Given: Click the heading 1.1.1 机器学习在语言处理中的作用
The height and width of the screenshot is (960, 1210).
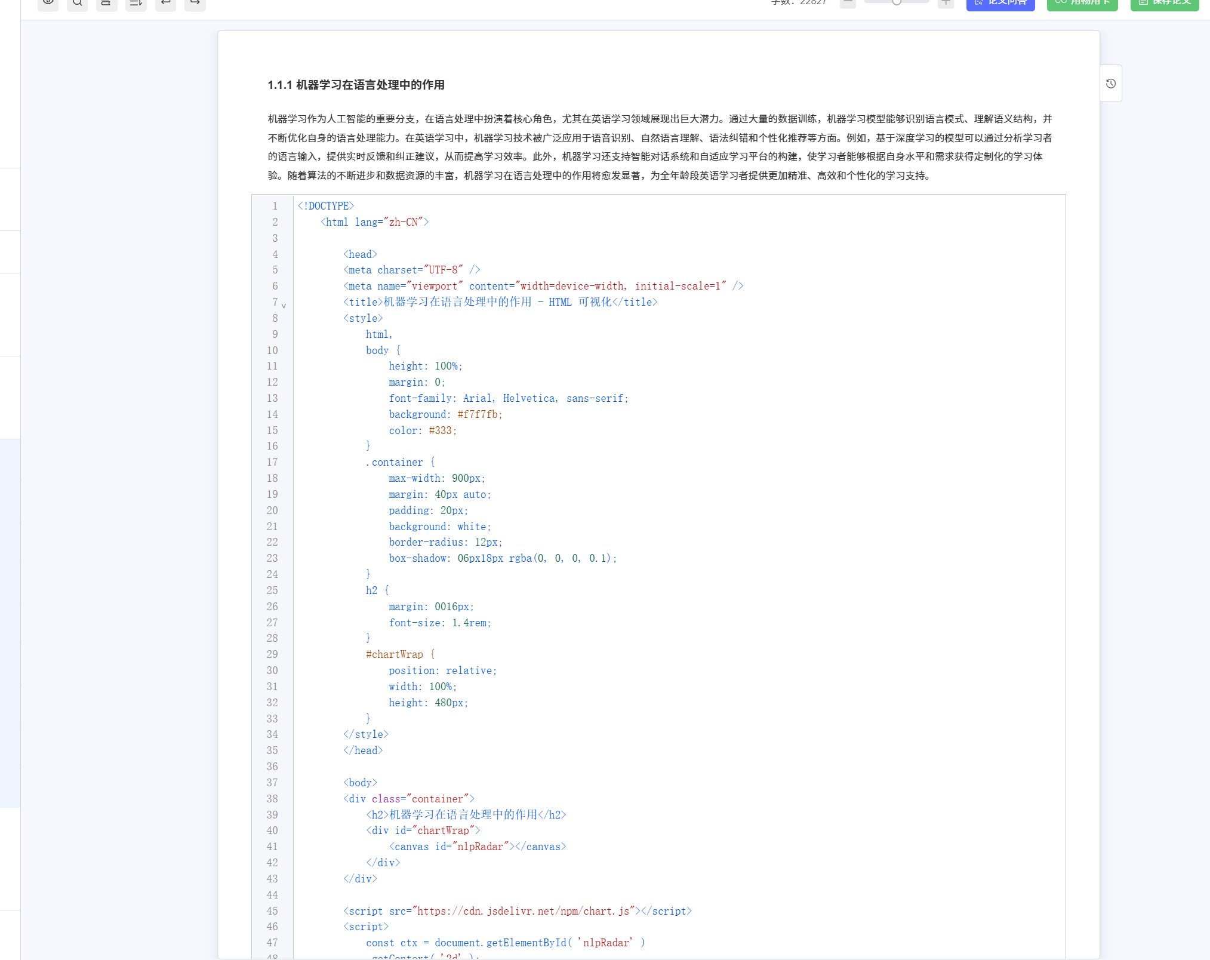Looking at the screenshot, I should [x=356, y=85].
